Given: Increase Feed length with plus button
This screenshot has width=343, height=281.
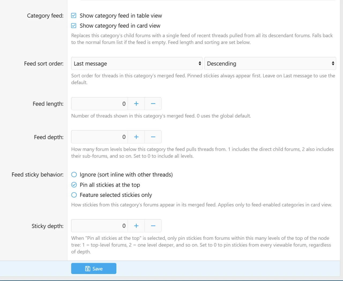Looking at the screenshot, I should [x=136, y=104].
